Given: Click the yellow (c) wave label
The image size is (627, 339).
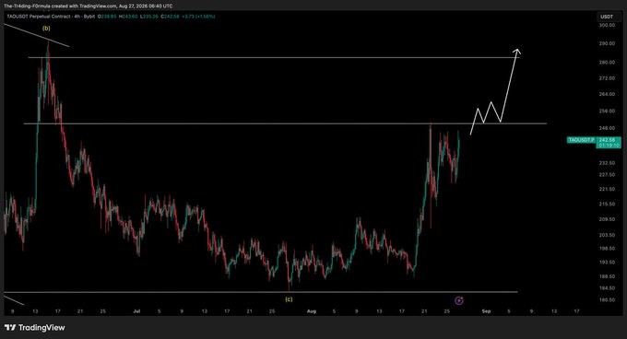Looking at the screenshot, I should [289, 299].
